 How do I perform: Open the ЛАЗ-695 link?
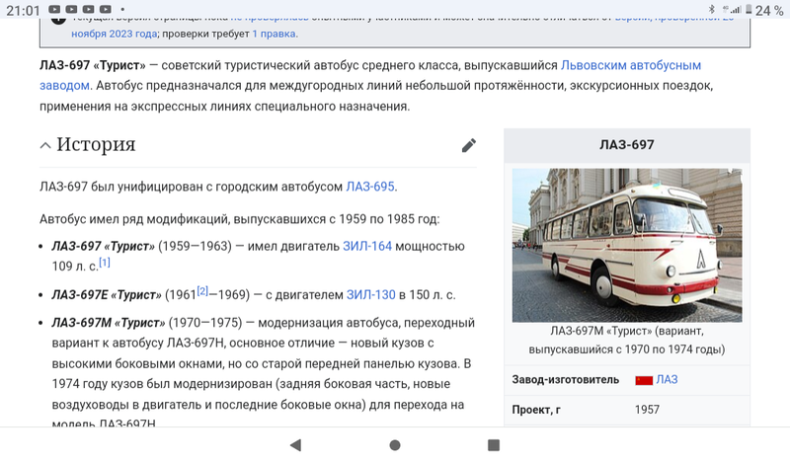[369, 187]
